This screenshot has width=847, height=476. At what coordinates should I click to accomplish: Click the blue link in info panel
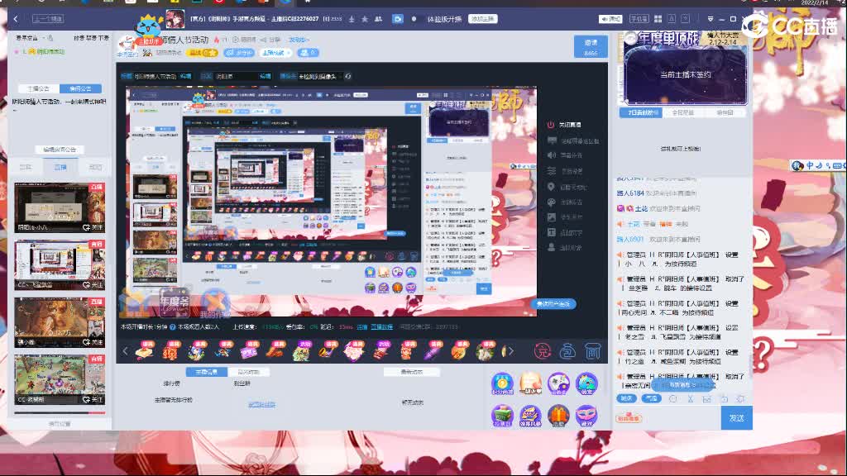pyautogui.click(x=262, y=404)
